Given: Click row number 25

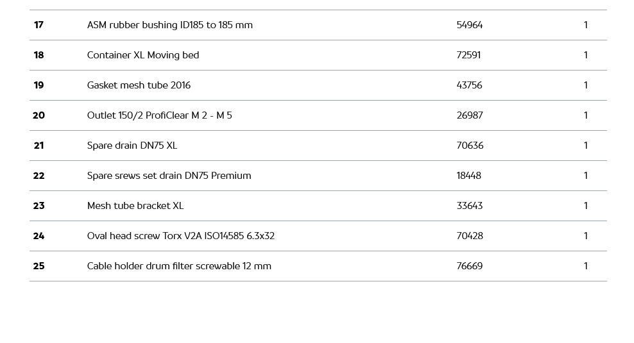Looking at the screenshot, I should tap(39, 266).
